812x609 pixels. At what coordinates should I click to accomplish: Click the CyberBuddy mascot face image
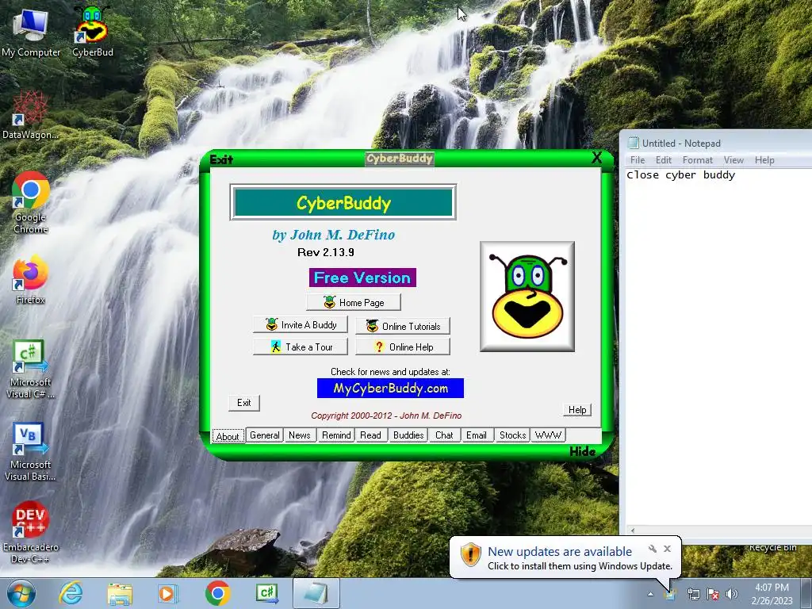tap(527, 297)
